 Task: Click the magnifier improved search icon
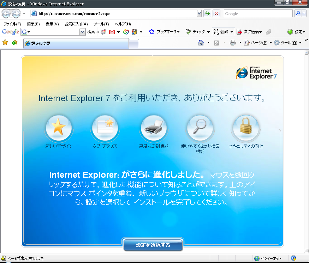pyautogui.click(x=200, y=128)
